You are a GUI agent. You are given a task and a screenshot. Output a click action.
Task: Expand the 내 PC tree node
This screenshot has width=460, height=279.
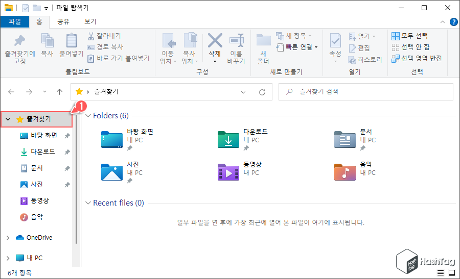(8, 258)
